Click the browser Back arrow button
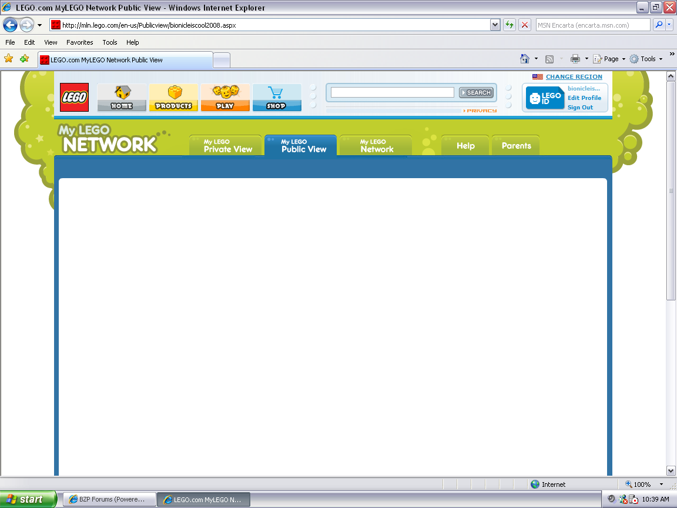Viewport: 677px width, 508px height. [x=11, y=25]
